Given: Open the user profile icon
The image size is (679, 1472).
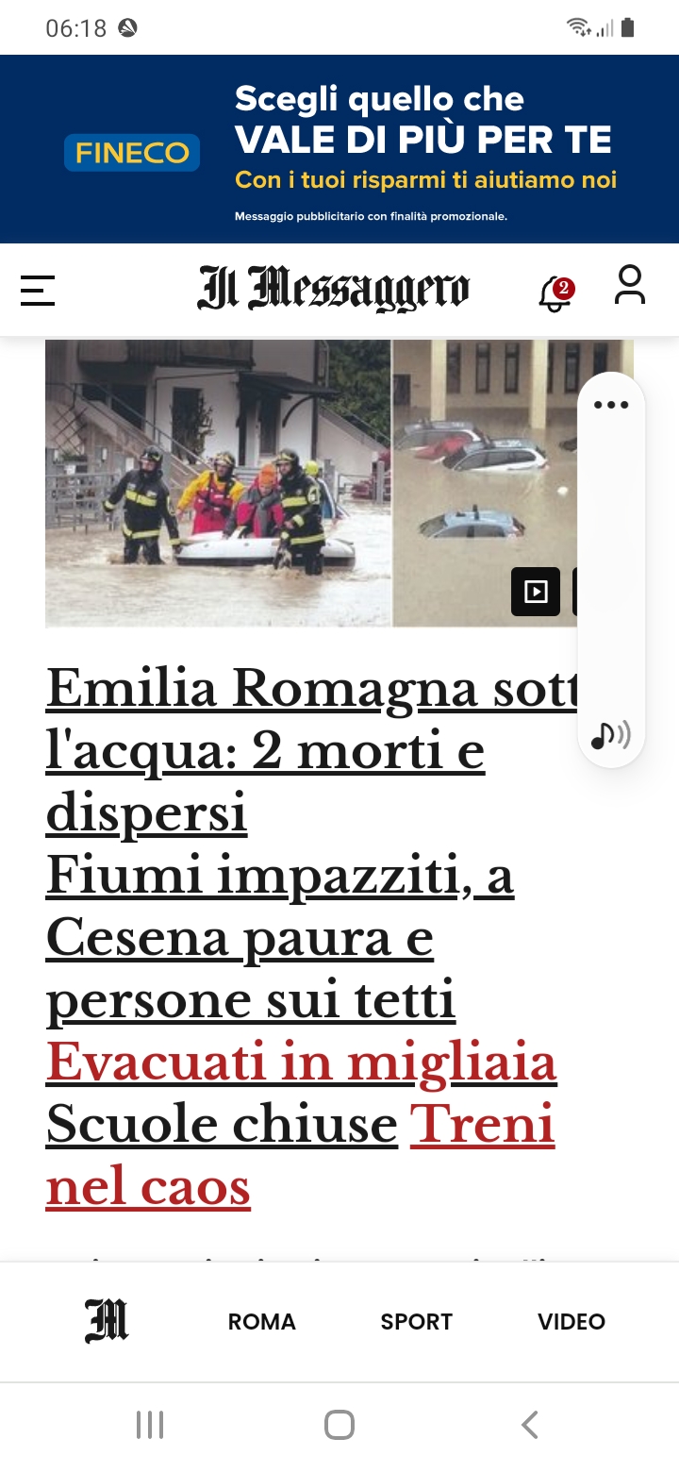Looking at the screenshot, I should pyautogui.click(x=630, y=285).
